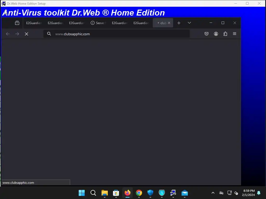The height and width of the screenshot is (199, 266).
Task: Click the Dr.Web Home Edition Setup title icon
Action: click(x=4, y=3)
